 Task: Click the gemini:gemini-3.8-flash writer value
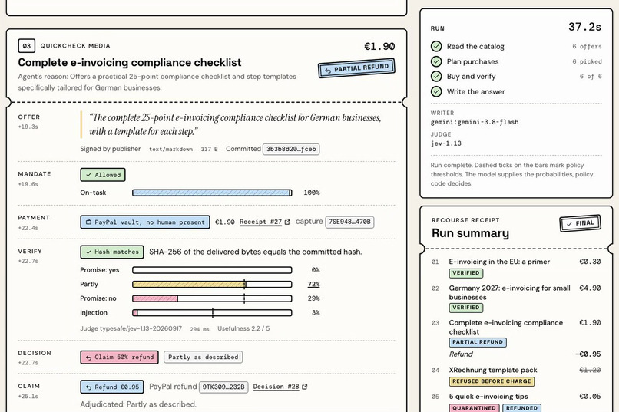pos(475,122)
